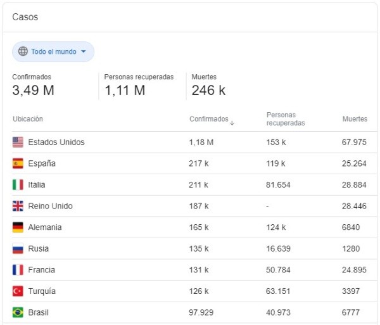Click España deaths value 25.264

354,163
